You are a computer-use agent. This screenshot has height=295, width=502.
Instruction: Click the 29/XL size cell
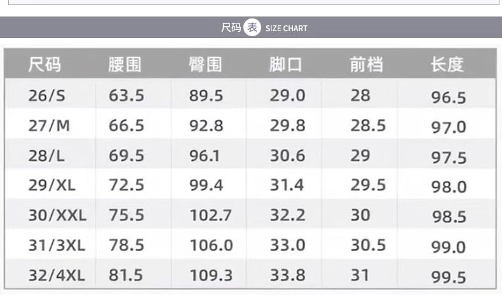52,185
